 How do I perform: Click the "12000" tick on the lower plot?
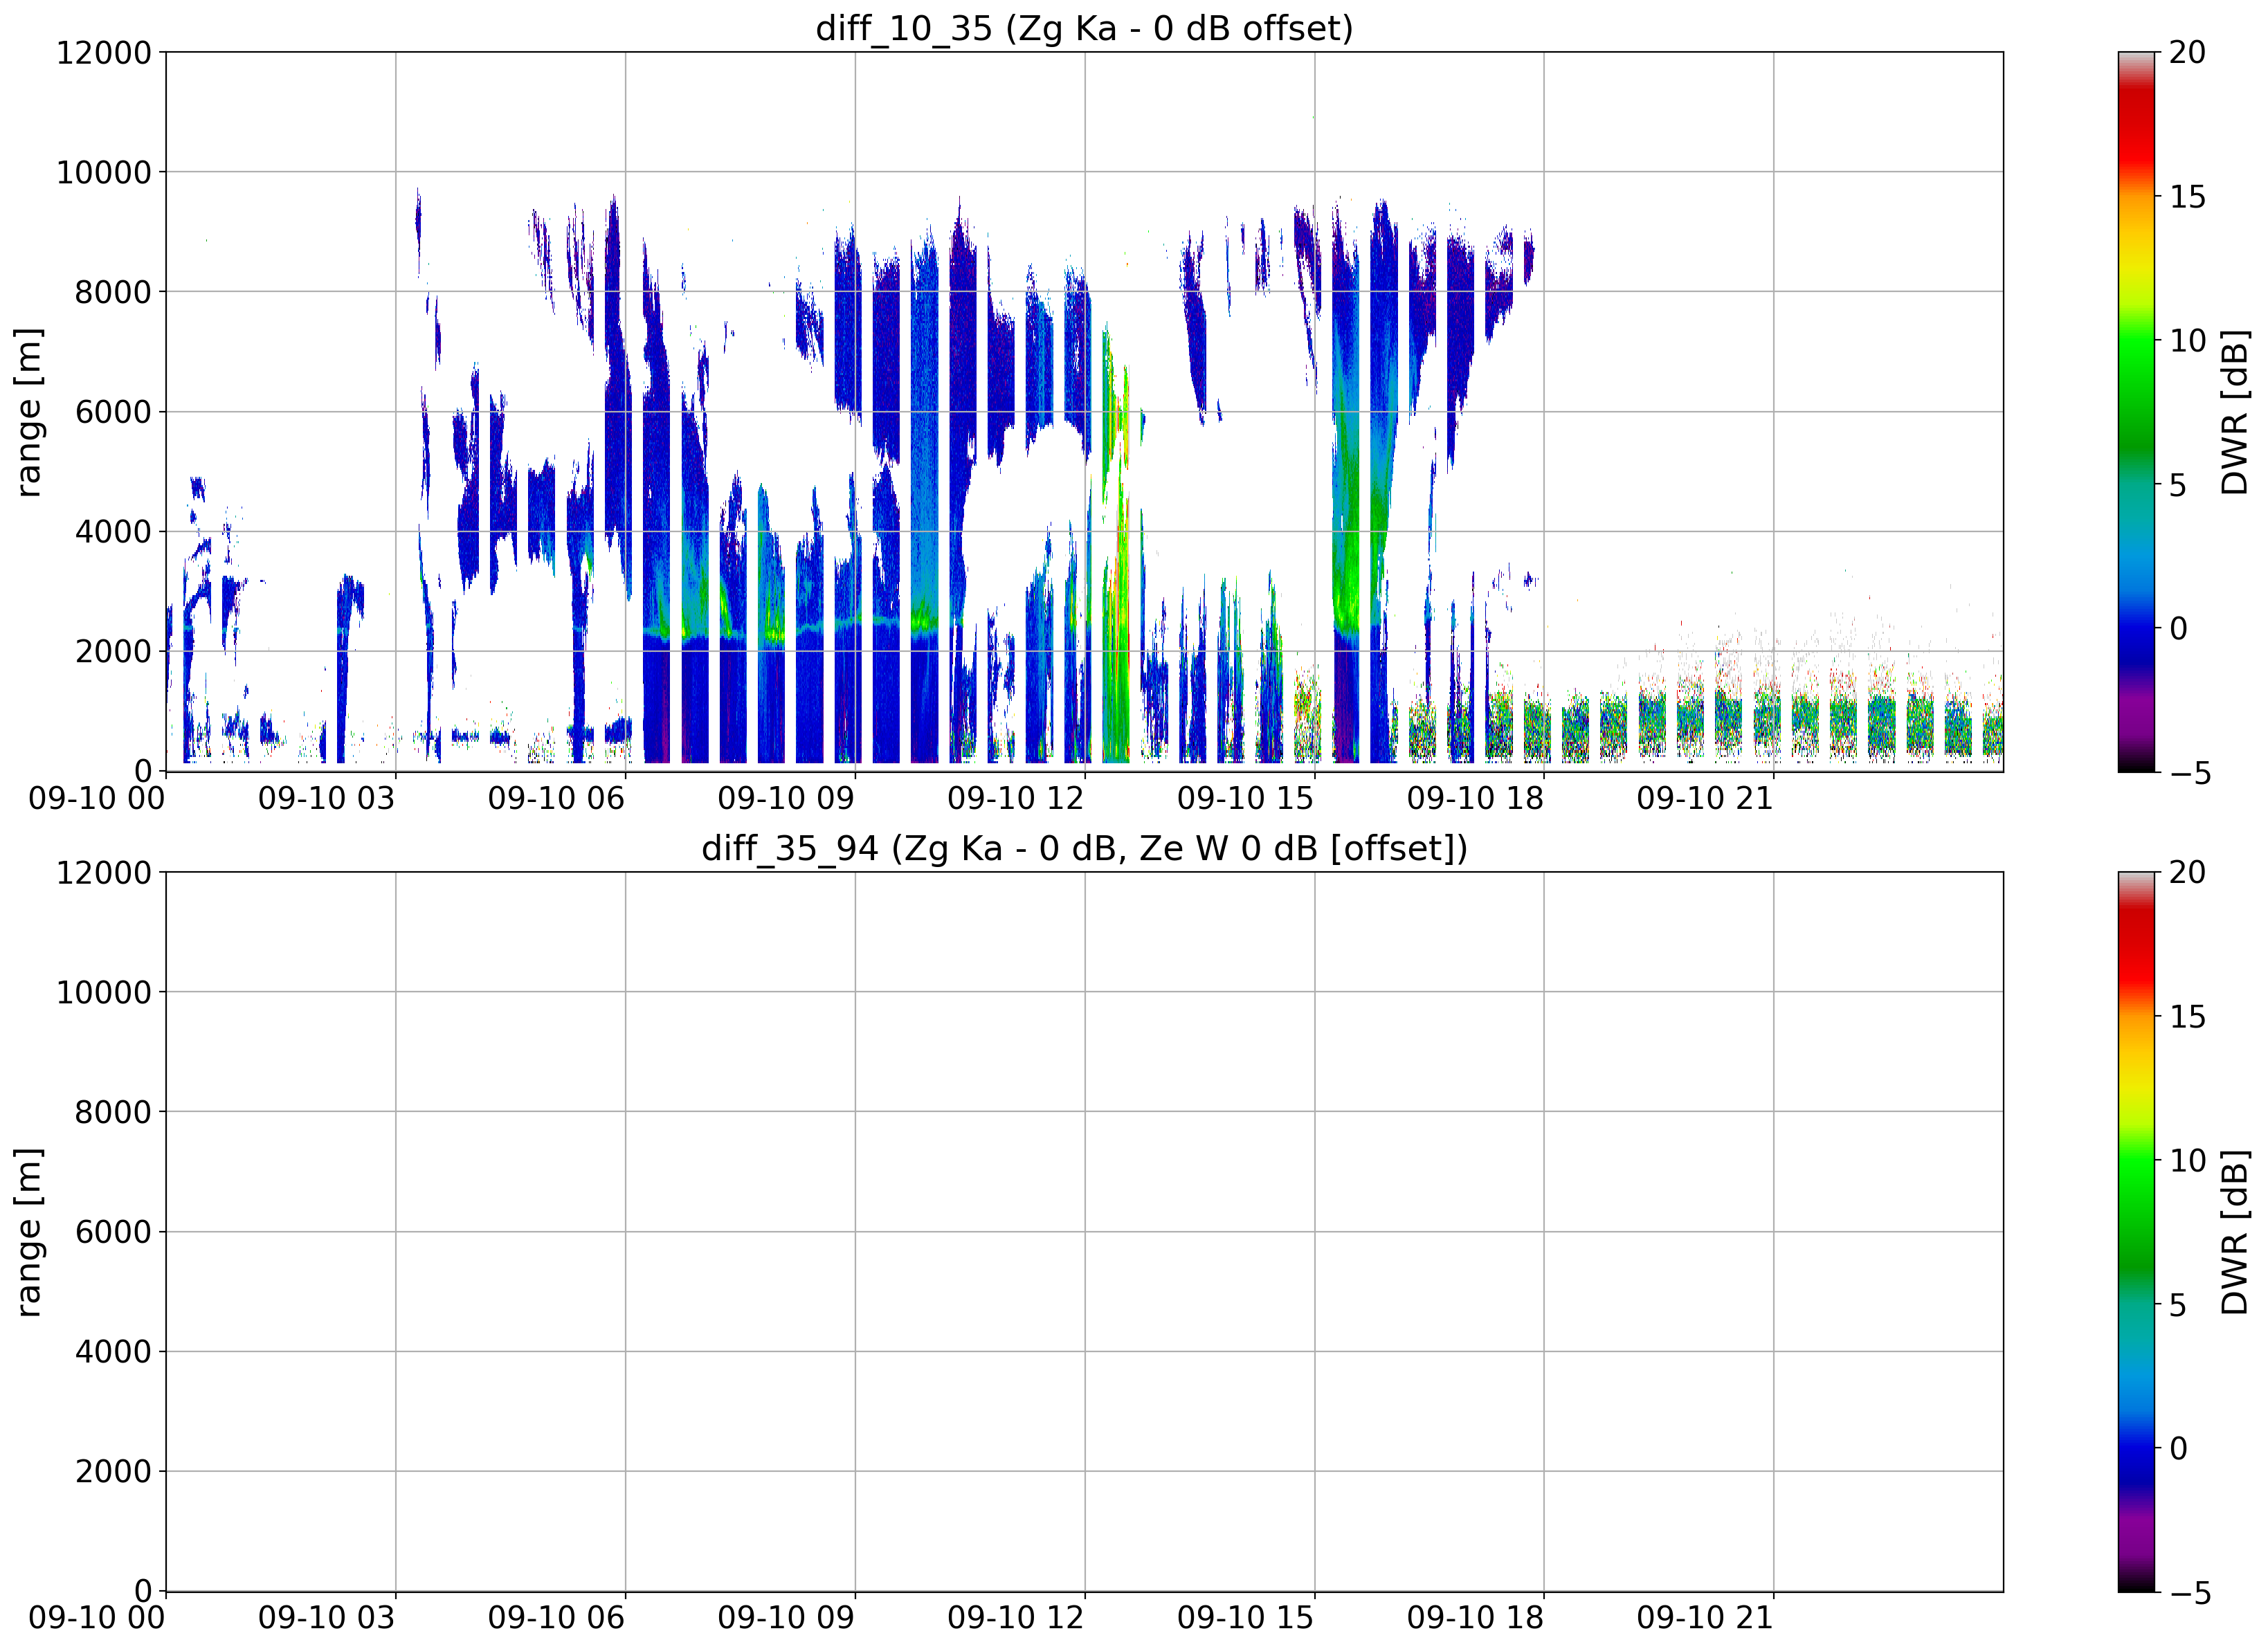pos(104,873)
